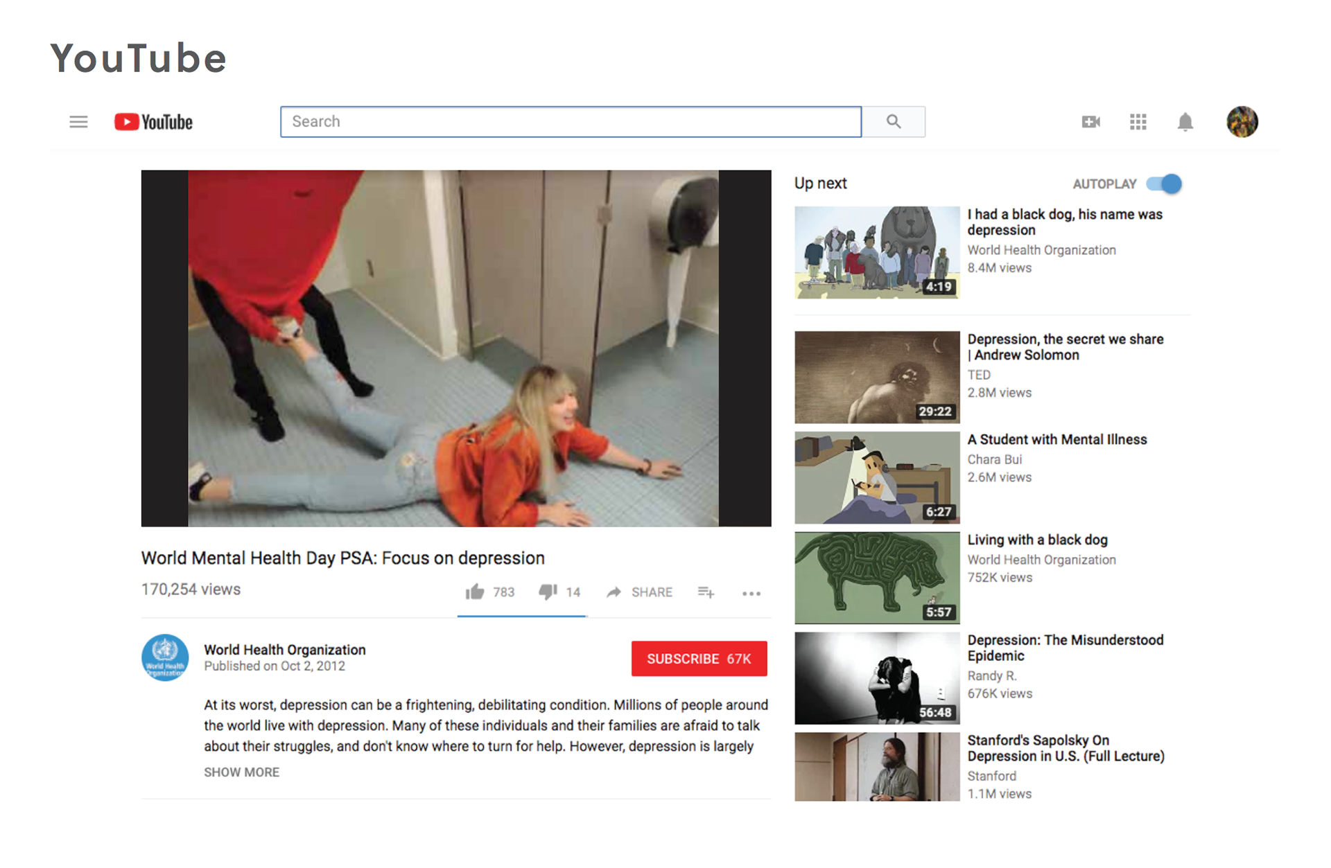Open 'Living with a black dog' title
The image size is (1331, 868).
(x=1037, y=540)
